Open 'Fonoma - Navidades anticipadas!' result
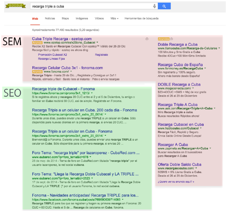The width and height of the screenshot is (229, 211). click(x=85, y=195)
